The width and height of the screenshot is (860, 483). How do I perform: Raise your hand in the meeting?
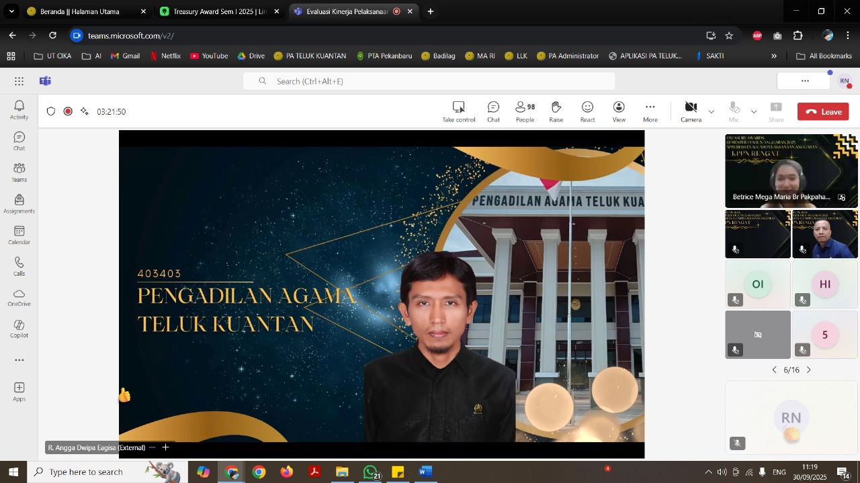tap(556, 111)
